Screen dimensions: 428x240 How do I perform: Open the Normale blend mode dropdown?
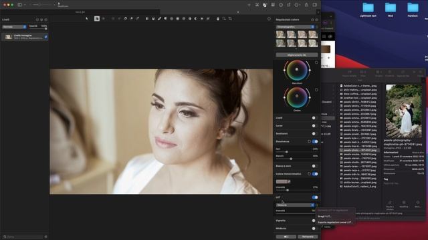tap(14, 27)
